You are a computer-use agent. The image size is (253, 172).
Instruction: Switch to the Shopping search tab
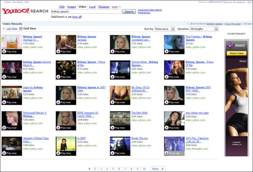(104, 7)
